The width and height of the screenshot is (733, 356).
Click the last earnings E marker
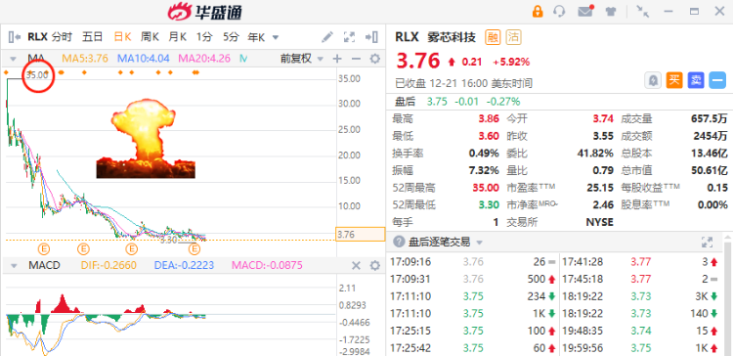[194, 247]
